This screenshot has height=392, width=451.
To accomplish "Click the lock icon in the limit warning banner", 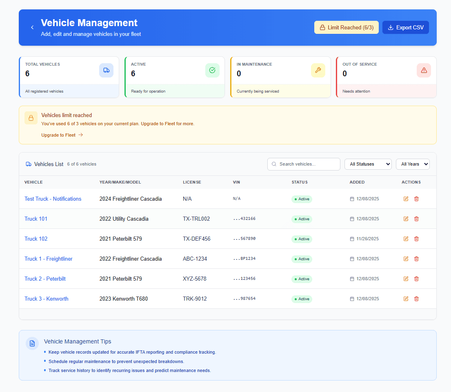I will point(31,118).
